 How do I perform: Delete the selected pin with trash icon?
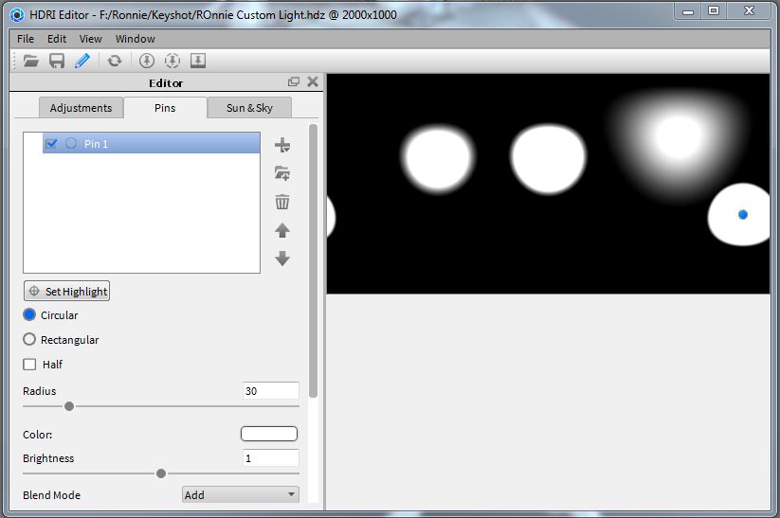282,202
